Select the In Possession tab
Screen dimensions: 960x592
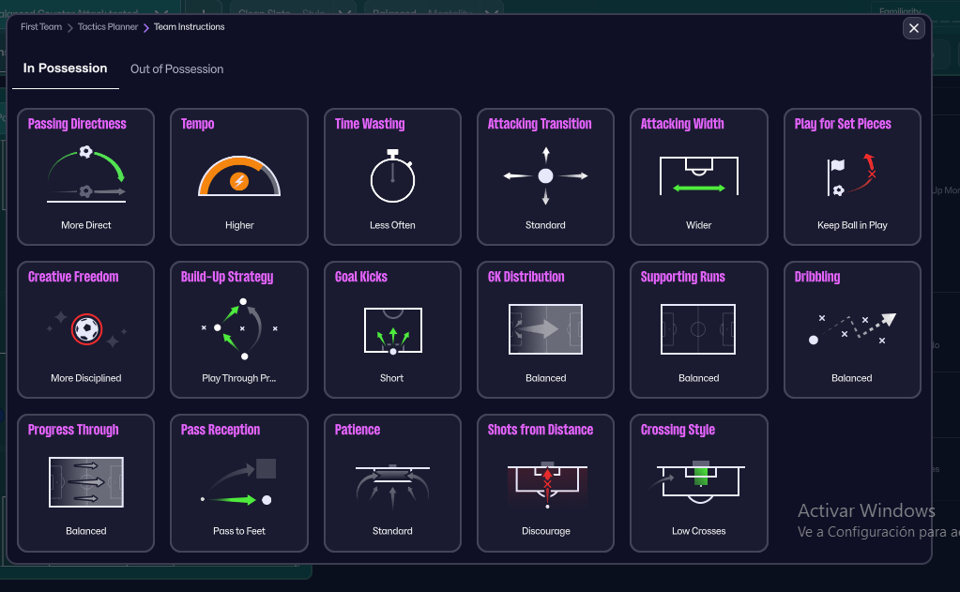click(x=65, y=68)
